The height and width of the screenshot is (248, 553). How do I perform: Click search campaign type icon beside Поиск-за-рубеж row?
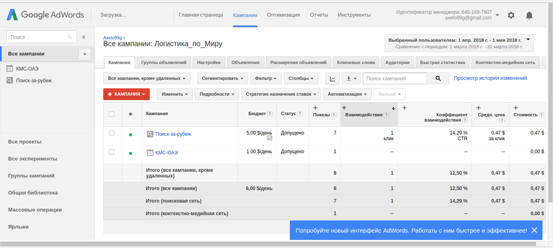[150, 134]
